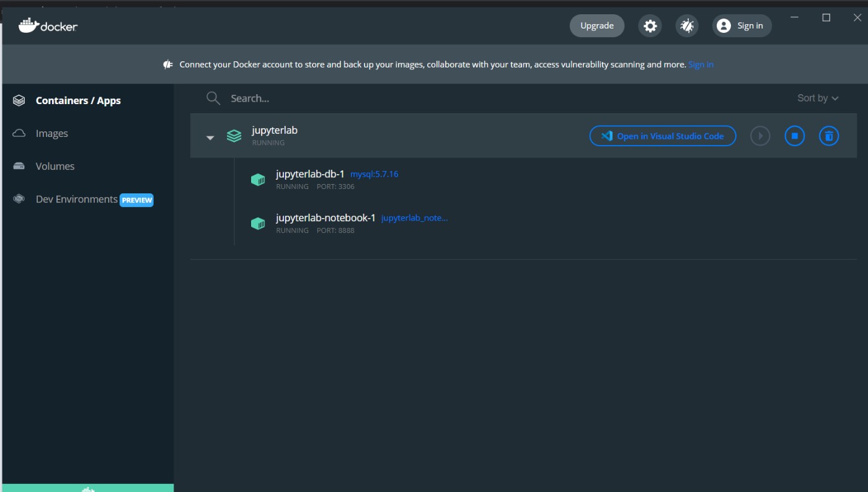
Task: Click the start button for jupyterlab
Action: tap(760, 136)
